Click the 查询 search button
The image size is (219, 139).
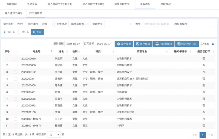(x=37, y=32)
